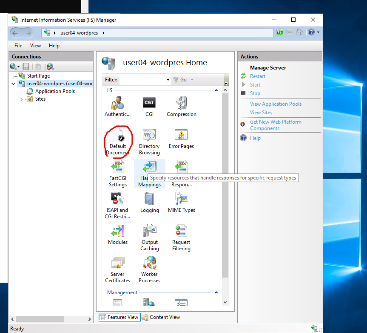
Task: Click the Home toolbar icon
Action: point(299,32)
